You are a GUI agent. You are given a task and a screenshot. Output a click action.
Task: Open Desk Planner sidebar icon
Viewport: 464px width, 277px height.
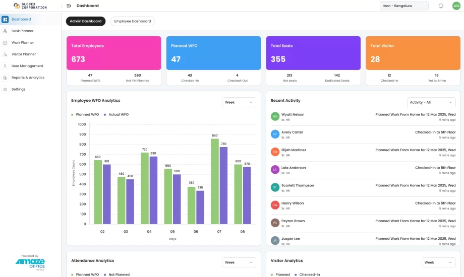tap(5, 31)
